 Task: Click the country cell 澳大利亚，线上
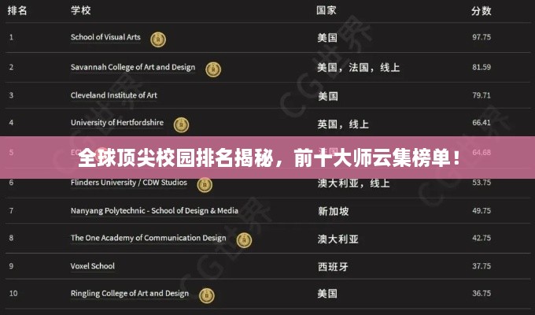click(x=353, y=183)
